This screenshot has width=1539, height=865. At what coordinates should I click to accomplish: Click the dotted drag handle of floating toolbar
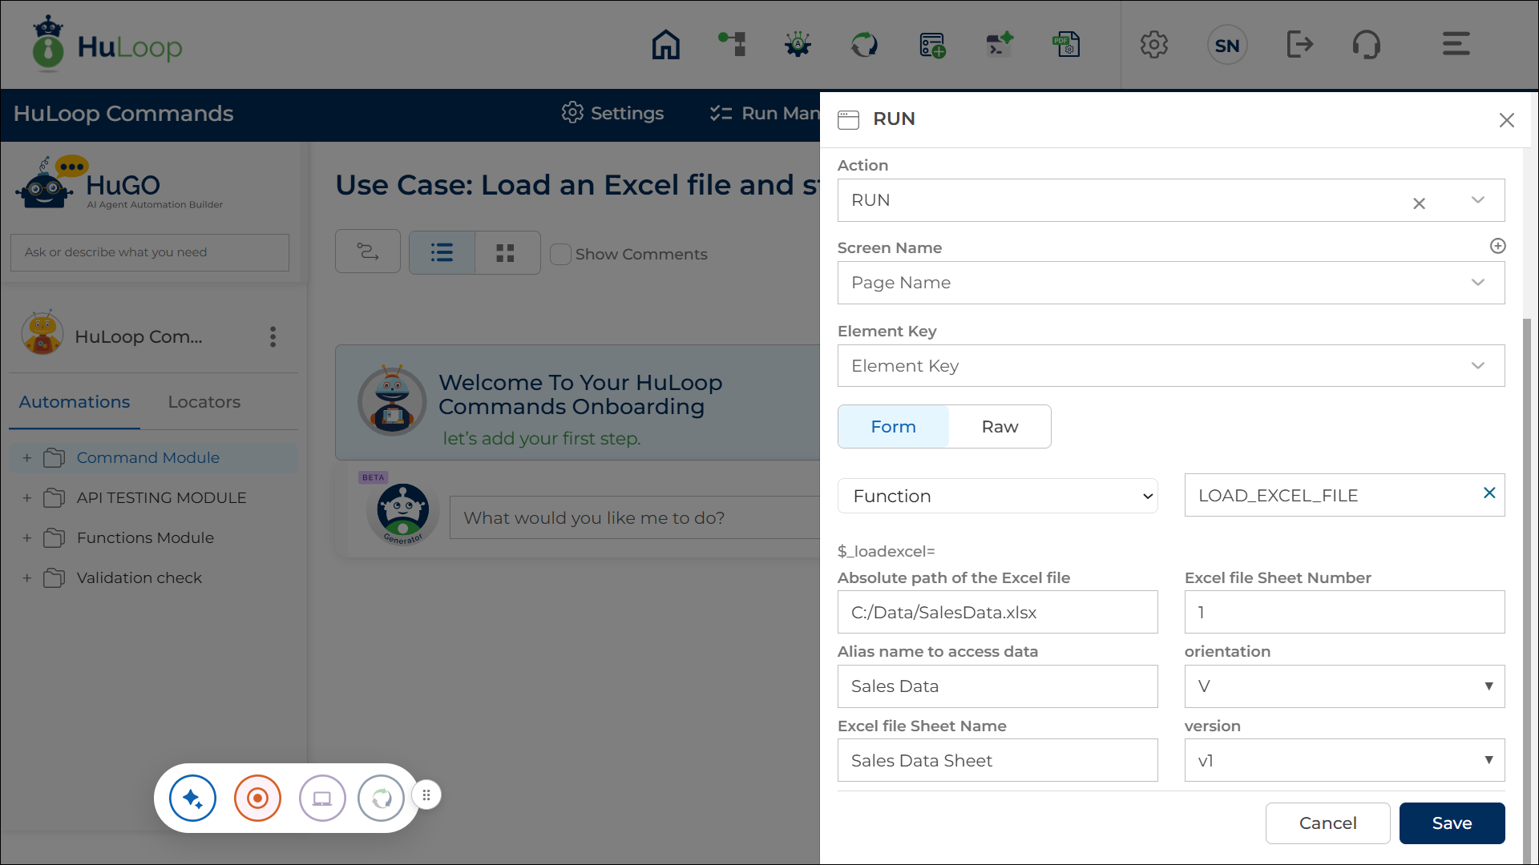pos(426,795)
